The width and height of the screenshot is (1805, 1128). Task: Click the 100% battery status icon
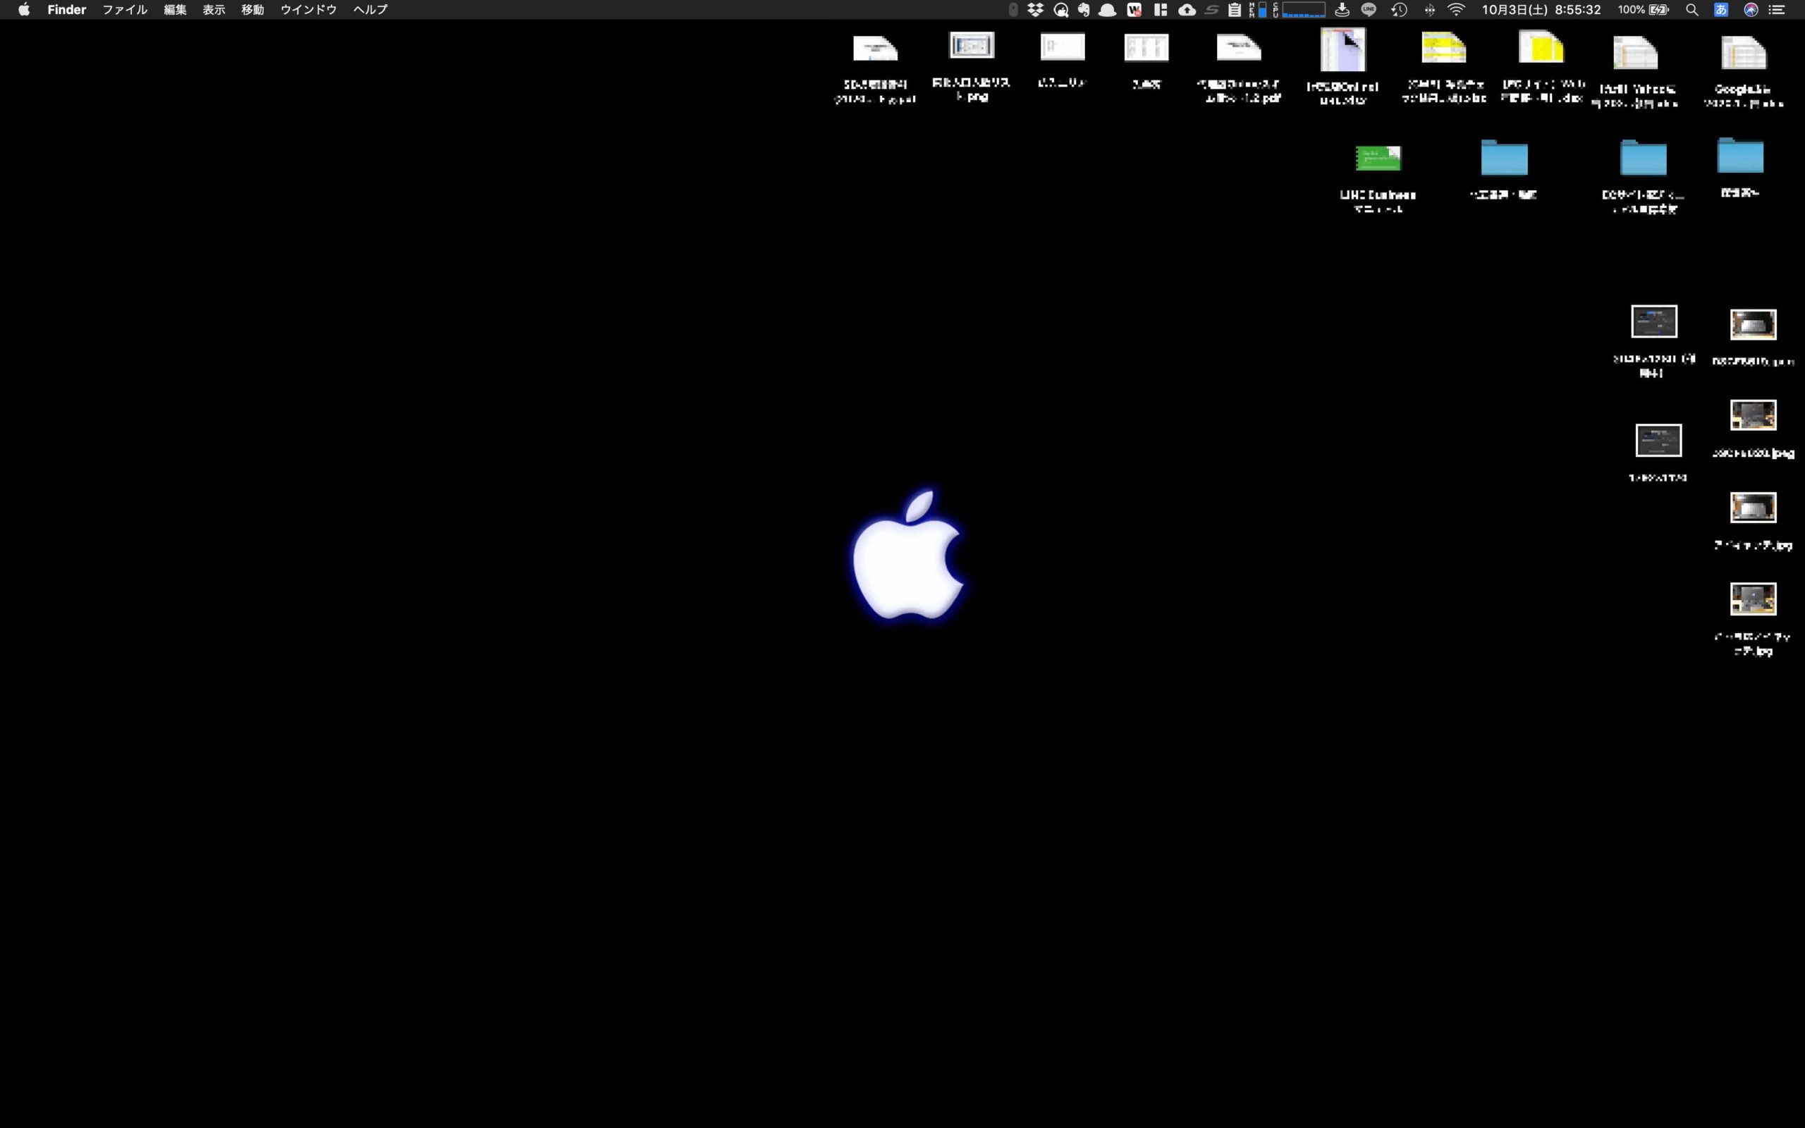click(x=1643, y=10)
